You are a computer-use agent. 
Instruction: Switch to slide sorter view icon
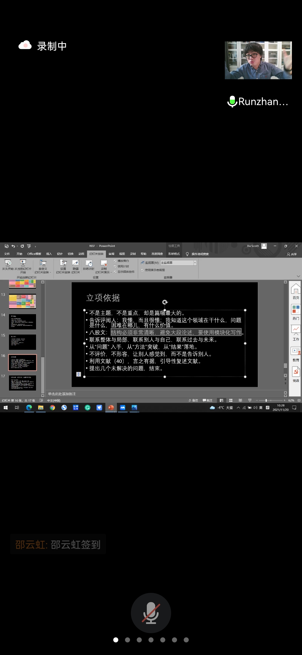[x=231, y=400]
